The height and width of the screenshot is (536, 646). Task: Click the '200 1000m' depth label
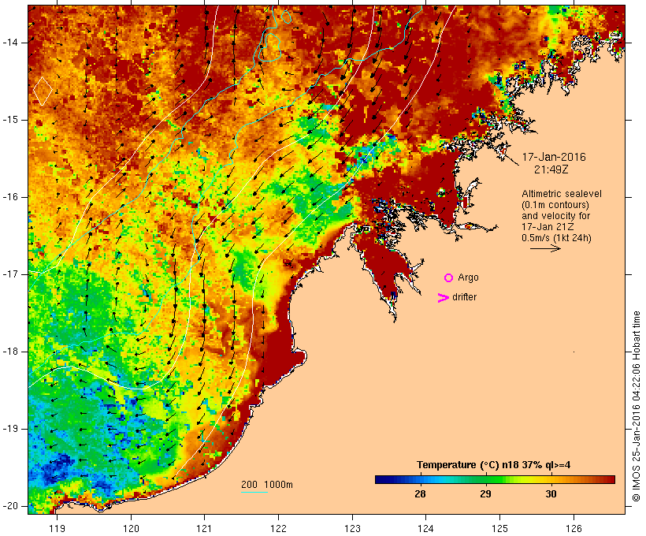(267, 485)
